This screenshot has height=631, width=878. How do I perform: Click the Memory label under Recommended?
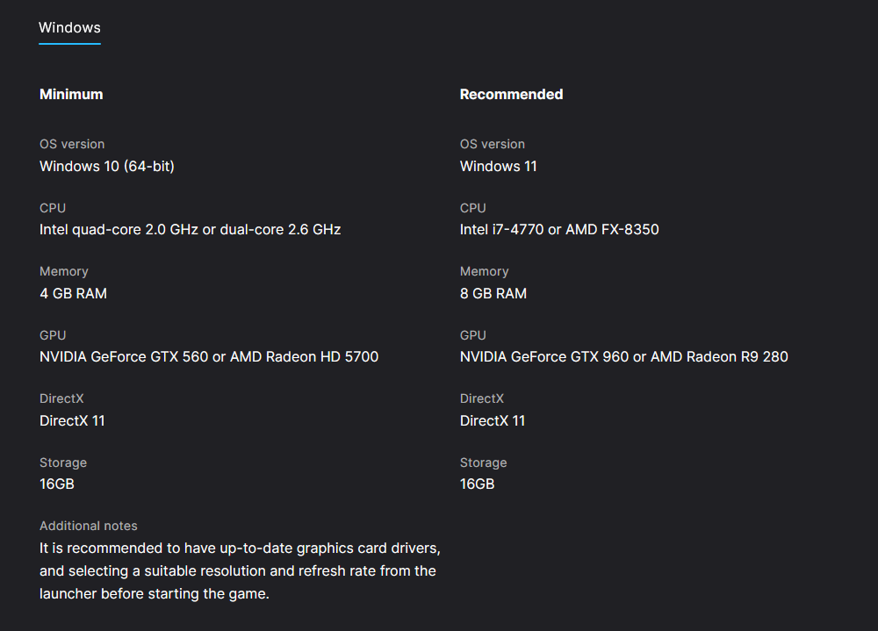pos(484,271)
